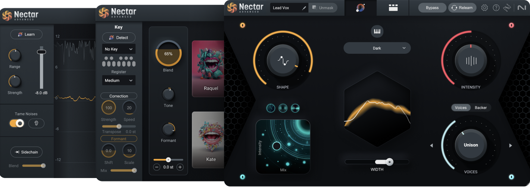Click the right arrow beside Voices knob
This screenshot has width=530, height=187.
(x=511, y=146)
